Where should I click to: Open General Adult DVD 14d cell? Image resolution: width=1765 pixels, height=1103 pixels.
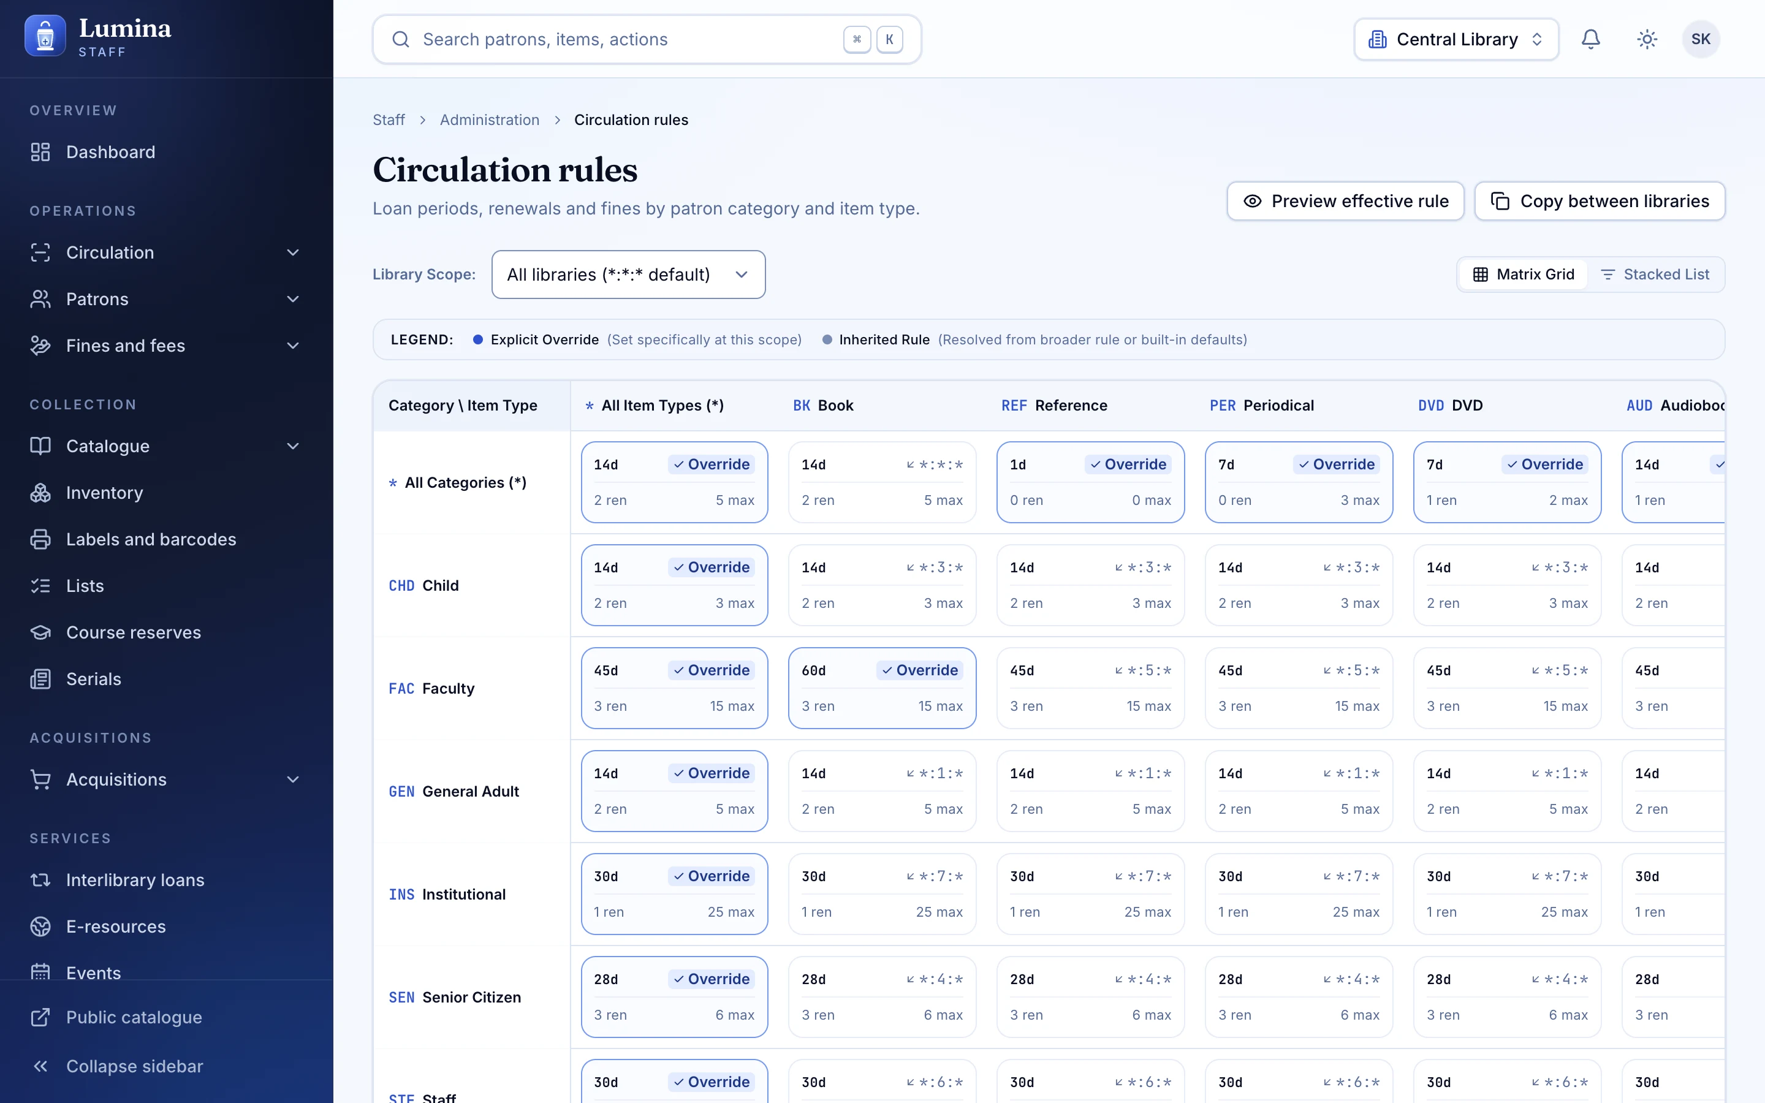click(x=1507, y=790)
